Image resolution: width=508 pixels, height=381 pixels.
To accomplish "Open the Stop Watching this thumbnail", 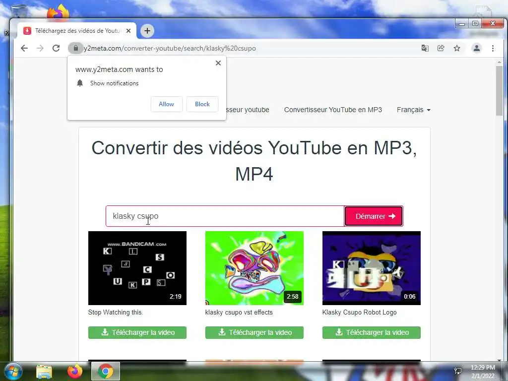I will (137, 268).
